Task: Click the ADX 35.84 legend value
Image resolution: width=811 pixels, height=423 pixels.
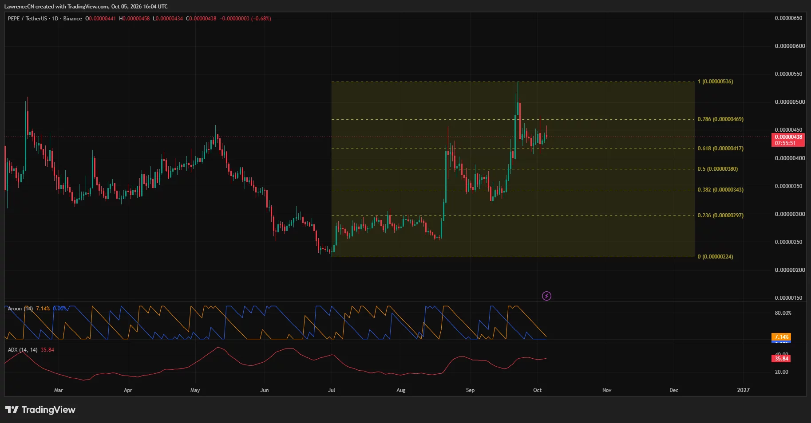Action: pyautogui.click(x=47, y=350)
